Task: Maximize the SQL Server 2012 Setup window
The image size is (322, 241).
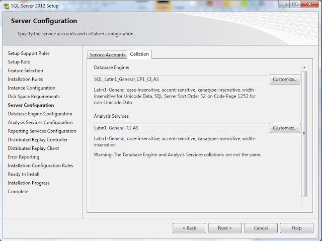Action: coord(295,4)
